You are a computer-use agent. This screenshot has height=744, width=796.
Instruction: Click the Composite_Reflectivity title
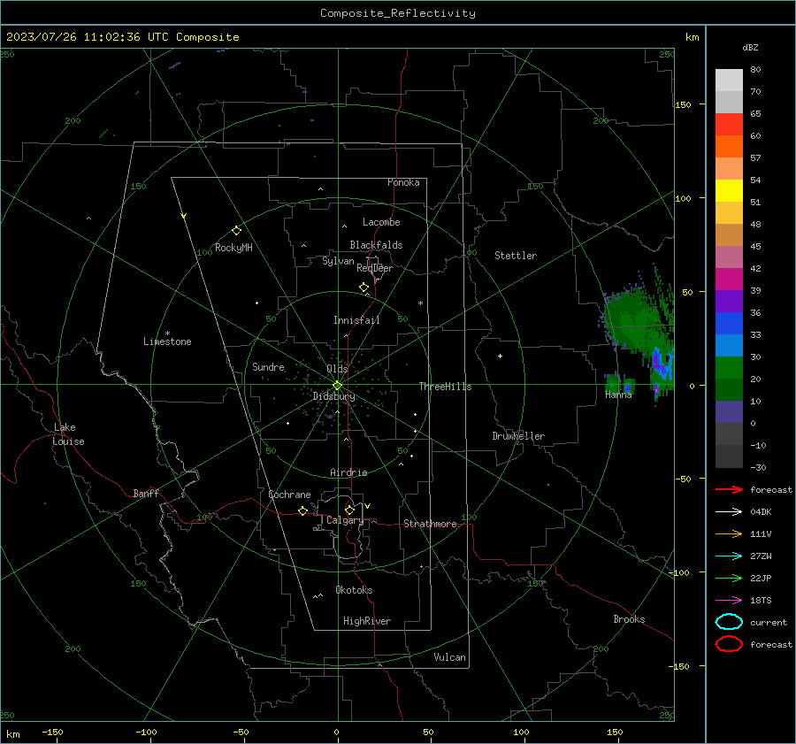coord(397,13)
